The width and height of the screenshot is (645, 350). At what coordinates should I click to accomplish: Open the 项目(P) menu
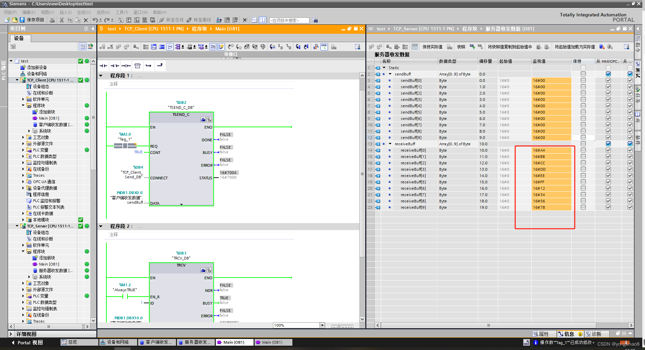pos(10,12)
